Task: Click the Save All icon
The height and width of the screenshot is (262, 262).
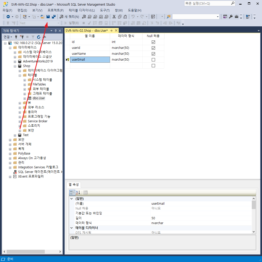Action: click(54, 17)
